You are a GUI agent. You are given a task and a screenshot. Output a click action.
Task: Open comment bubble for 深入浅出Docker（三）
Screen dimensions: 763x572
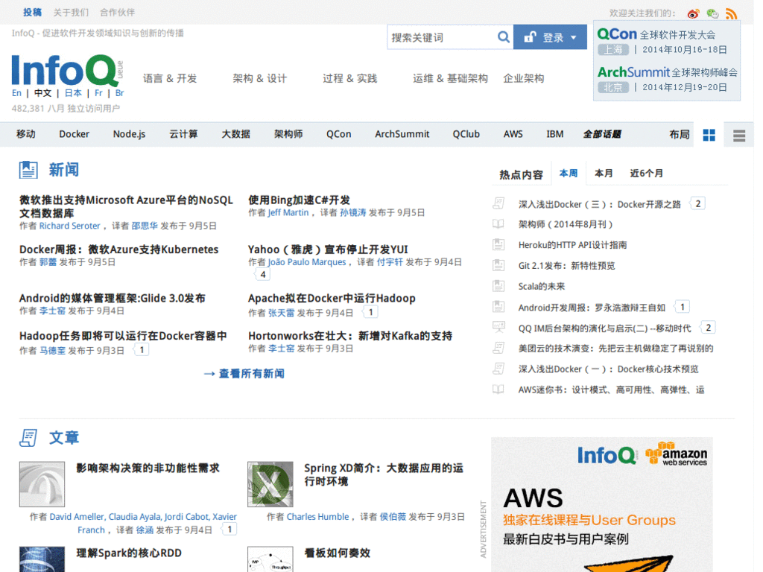(x=697, y=204)
